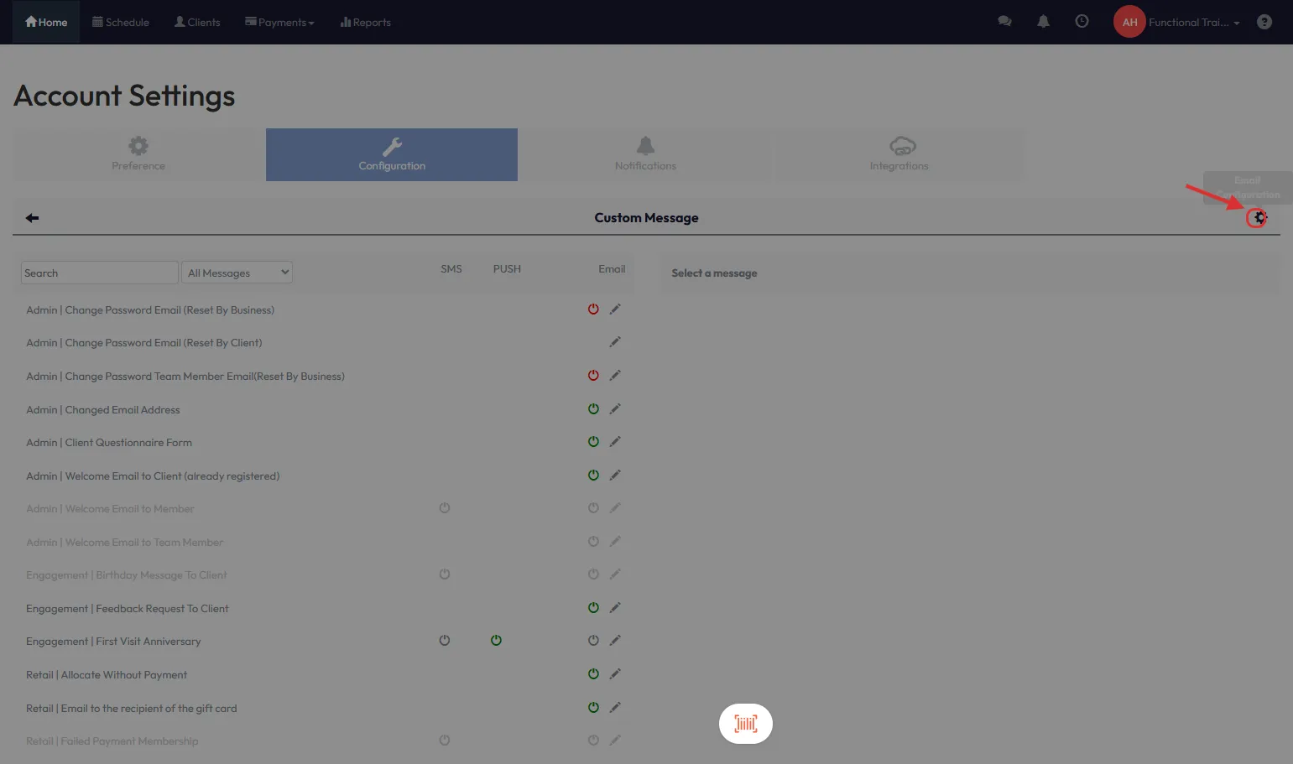Open the help question mark icon

pyautogui.click(x=1264, y=23)
